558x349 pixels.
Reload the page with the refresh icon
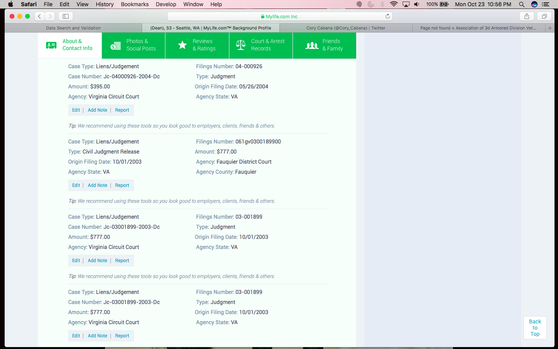(x=387, y=16)
